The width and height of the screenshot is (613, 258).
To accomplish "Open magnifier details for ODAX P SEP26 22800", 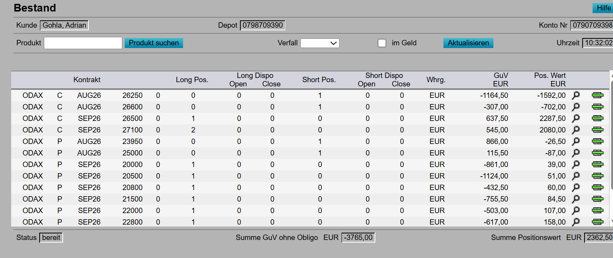I will click(576, 222).
